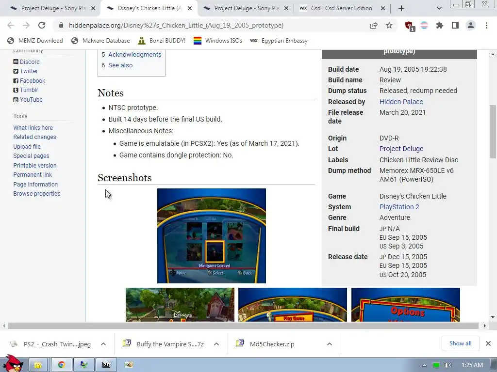497x372 pixels.
Task: Reload the current page
Action: pyautogui.click(x=42, y=25)
